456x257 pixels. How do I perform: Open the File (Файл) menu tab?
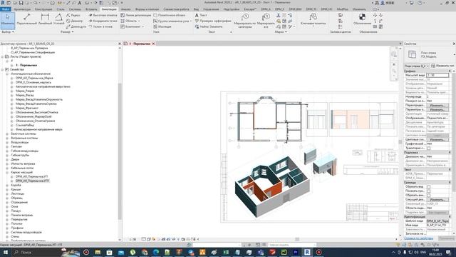pyautogui.click(x=5, y=9)
